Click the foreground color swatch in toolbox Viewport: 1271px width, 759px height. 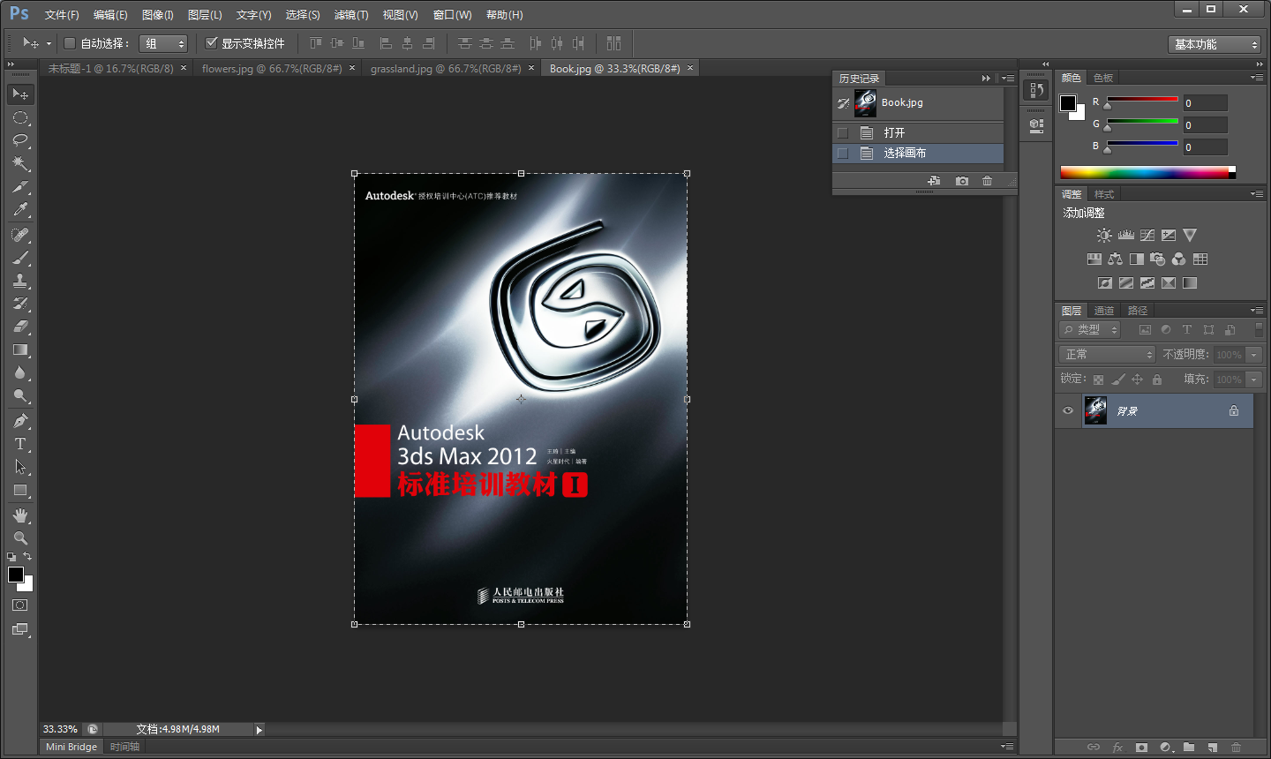[16, 575]
